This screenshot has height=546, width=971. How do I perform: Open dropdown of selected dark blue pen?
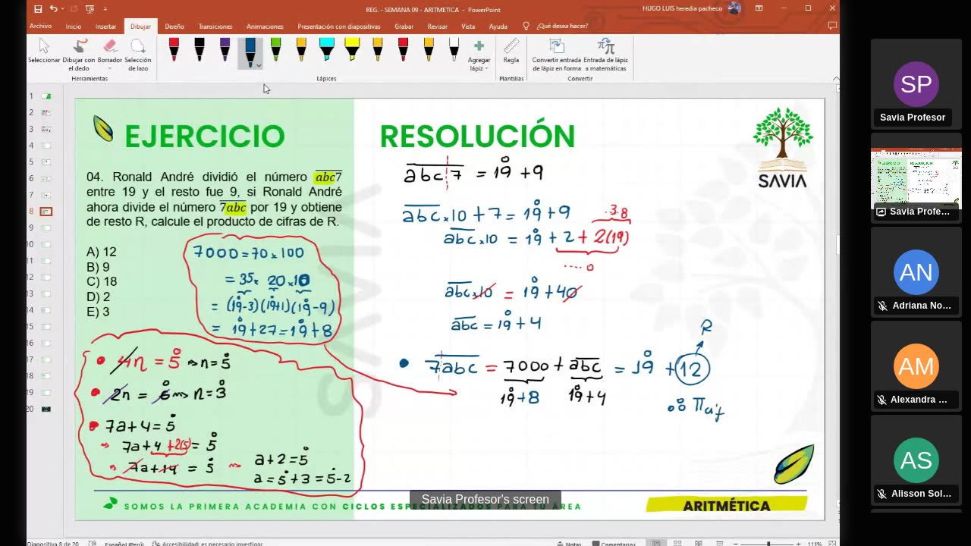(x=259, y=66)
